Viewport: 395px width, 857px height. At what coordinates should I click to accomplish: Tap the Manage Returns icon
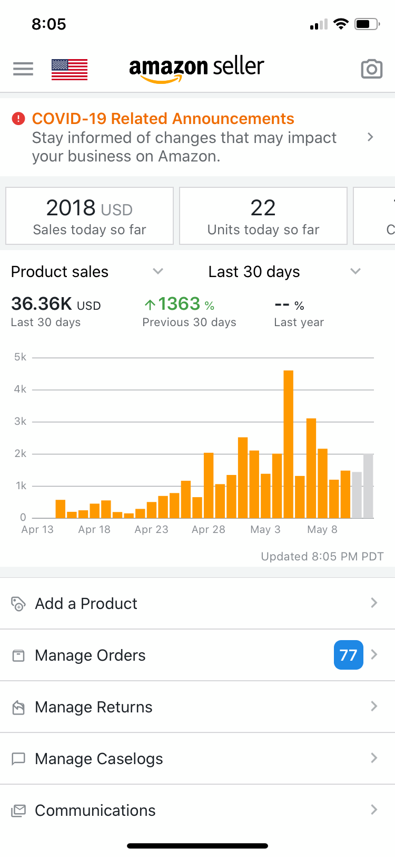[x=18, y=707]
